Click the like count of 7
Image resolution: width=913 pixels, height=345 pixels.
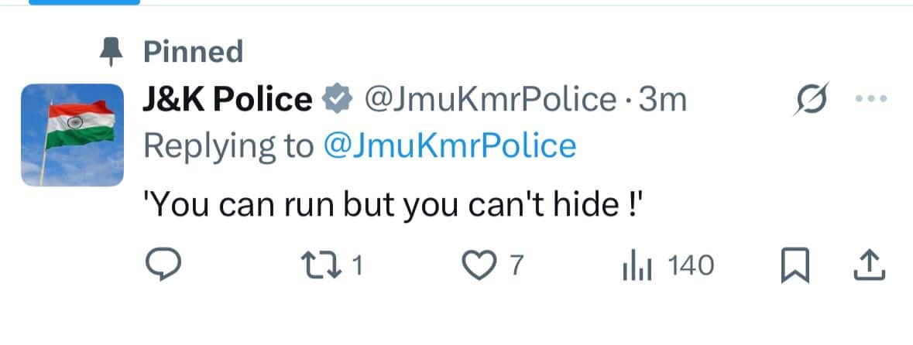(x=517, y=267)
